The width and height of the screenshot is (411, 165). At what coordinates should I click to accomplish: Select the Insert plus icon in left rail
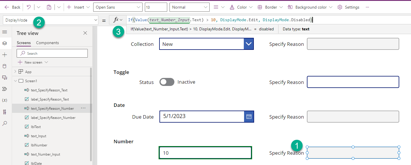point(5,55)
